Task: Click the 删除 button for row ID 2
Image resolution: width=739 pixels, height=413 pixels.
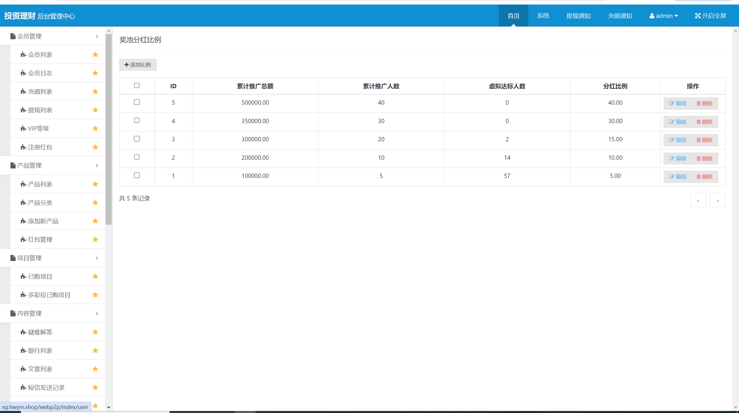Action: [705, 159]
